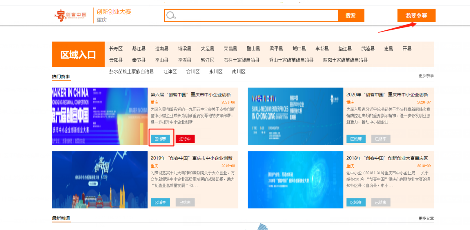Select 梁平县 region
470x230 pixels.
pos(276,49)
